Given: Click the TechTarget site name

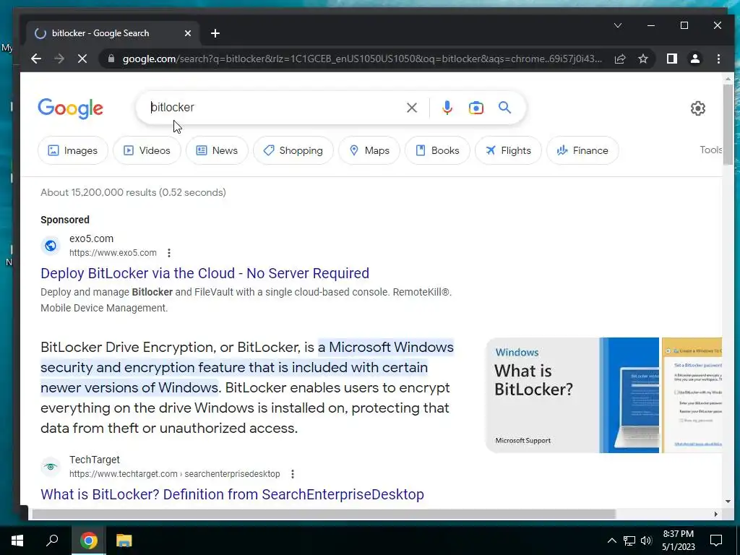Looking at the screenshot, I should (95, 460).
